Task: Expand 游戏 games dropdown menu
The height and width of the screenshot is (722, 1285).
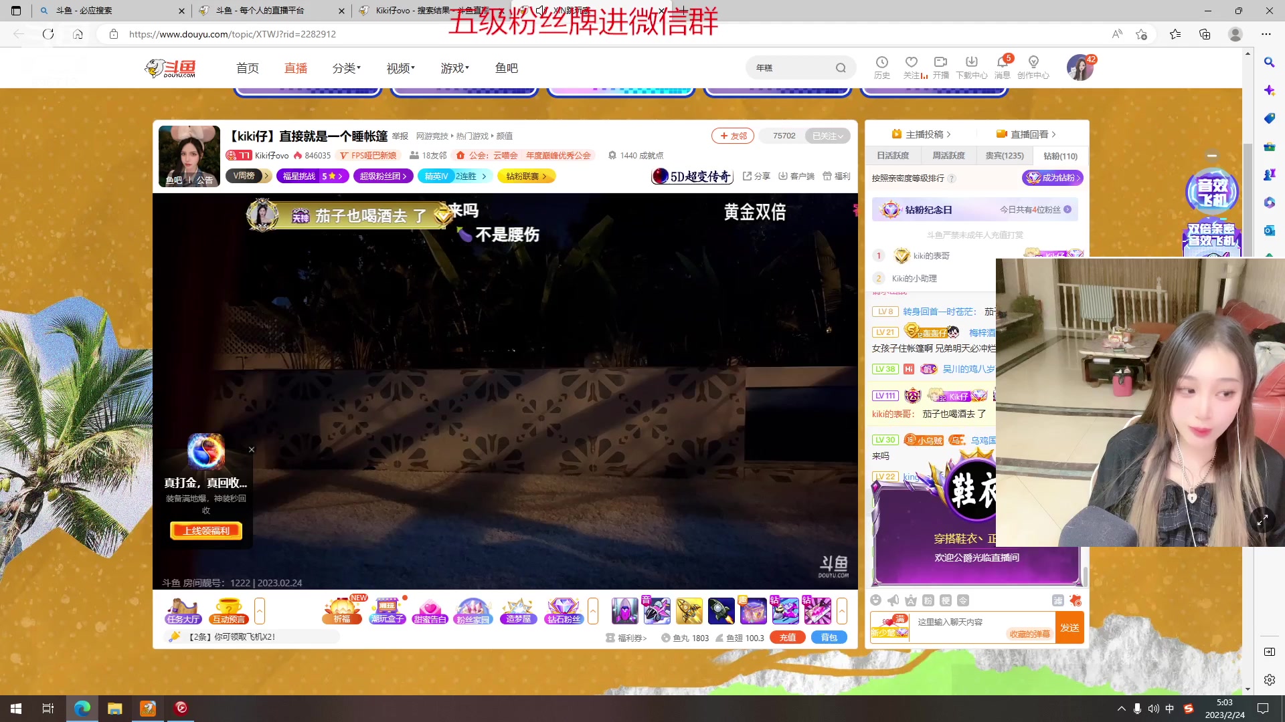Action: coord(455,68)
